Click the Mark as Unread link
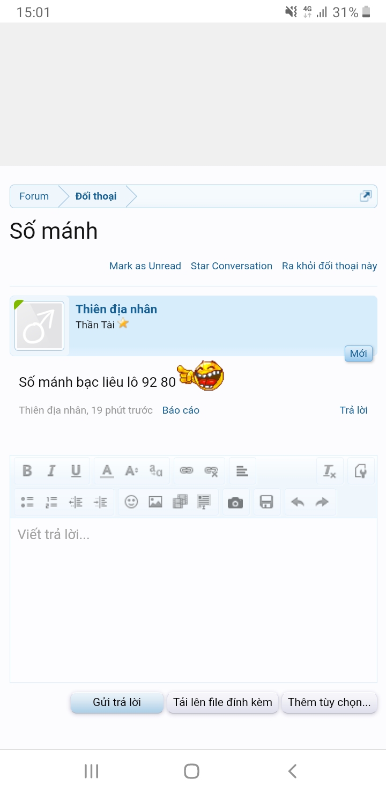386x794 pixels. pyautogui.click(x=145, y=266)
